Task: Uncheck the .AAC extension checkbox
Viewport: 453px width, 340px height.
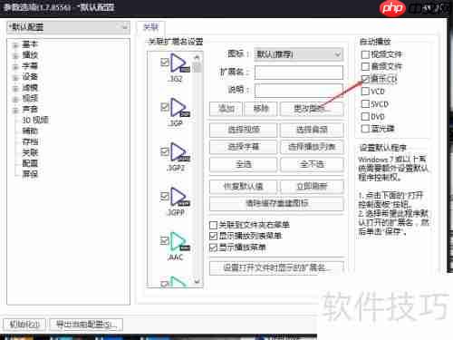Action: [165, 240]
